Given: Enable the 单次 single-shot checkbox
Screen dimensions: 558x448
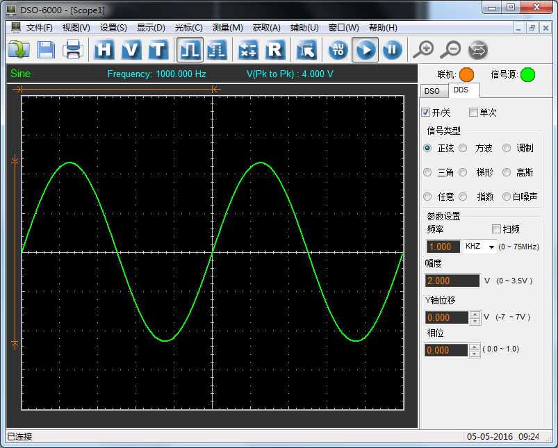Looking at the screenshot, I should (473, 113).
